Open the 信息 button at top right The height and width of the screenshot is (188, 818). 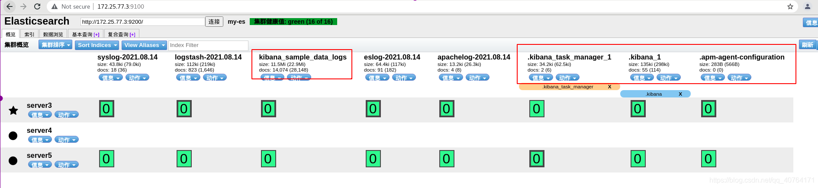point(811,23)
